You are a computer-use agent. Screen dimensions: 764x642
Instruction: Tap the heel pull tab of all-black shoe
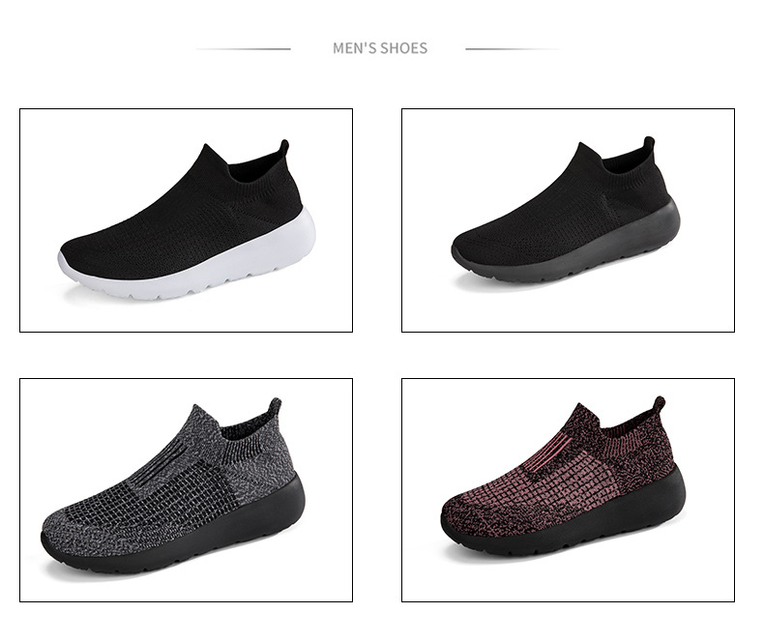click(x=649, y=144)
